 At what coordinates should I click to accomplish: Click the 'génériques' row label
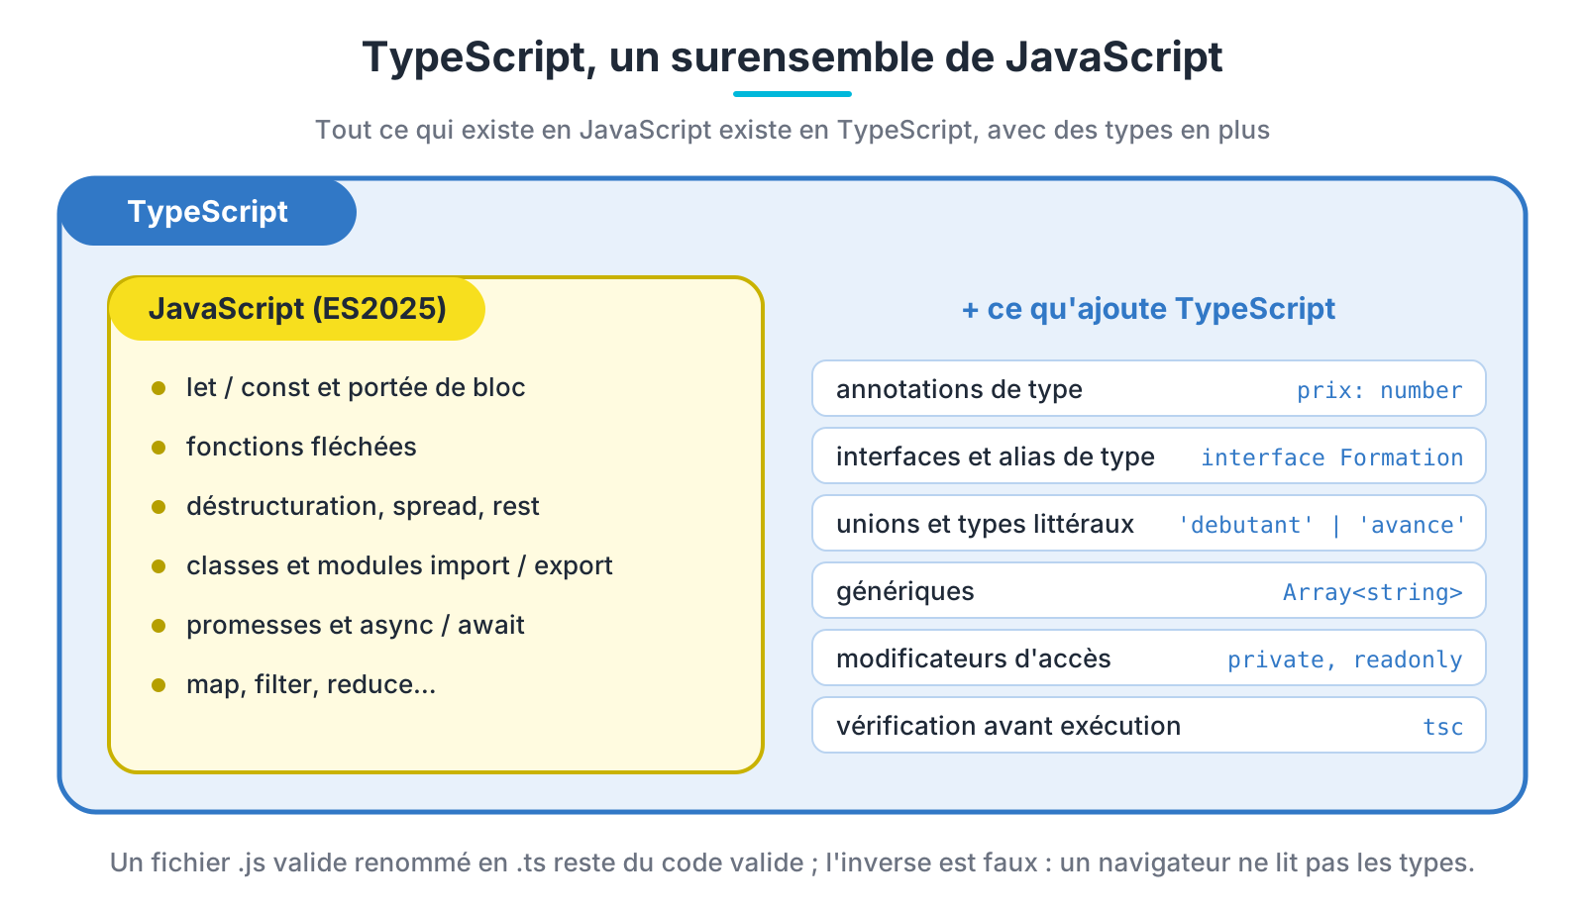coord(905,591)
